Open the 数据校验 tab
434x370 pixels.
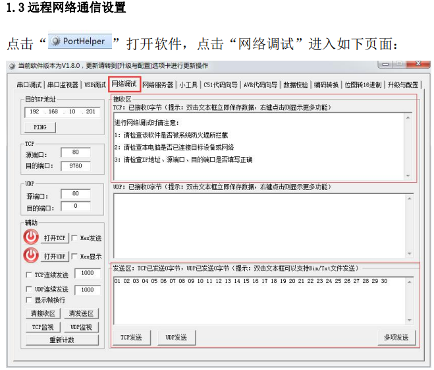point(296,85)
